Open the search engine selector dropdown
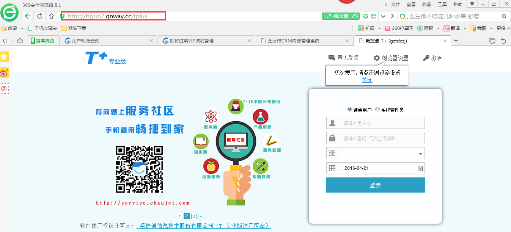The image size is (511, 232). [x=403, y=16]
